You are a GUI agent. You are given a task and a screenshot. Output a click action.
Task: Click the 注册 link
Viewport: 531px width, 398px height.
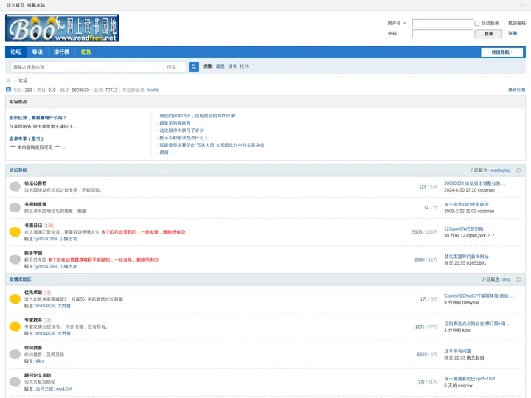coord(513,33)
